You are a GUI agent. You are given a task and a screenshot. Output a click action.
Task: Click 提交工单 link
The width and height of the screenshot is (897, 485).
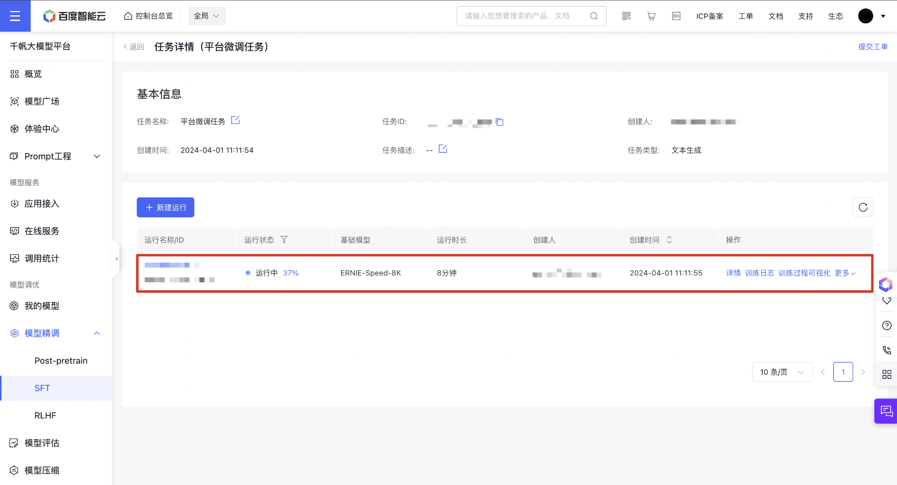click(x=873, y=47)
